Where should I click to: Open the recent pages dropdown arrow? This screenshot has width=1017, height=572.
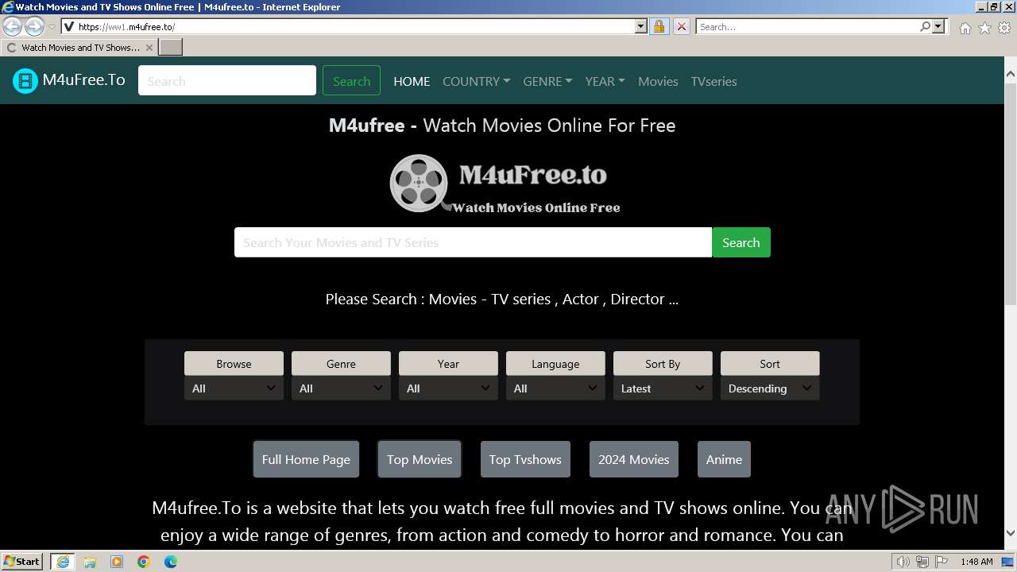52,27
